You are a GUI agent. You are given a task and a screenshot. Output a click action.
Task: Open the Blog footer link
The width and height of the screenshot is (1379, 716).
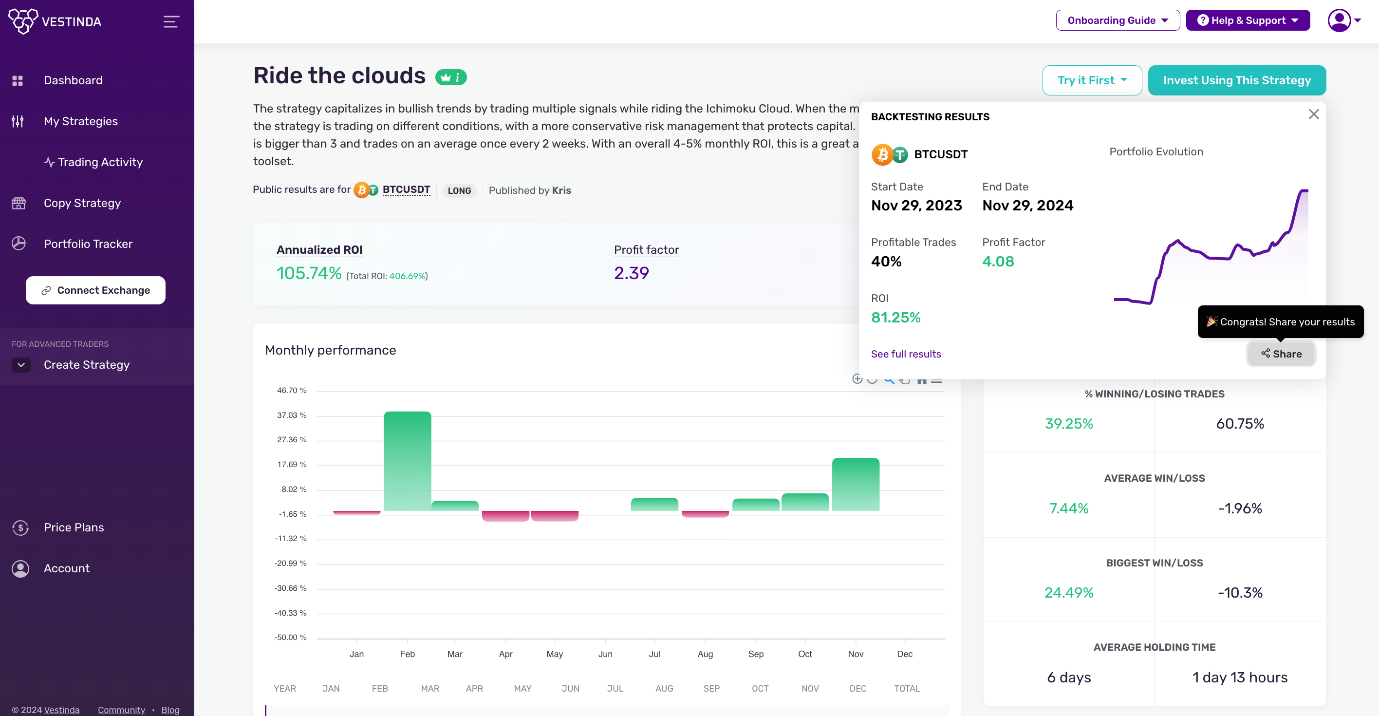pos(170,710)
